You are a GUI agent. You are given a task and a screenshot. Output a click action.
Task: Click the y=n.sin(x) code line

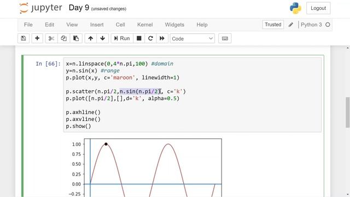92,71
